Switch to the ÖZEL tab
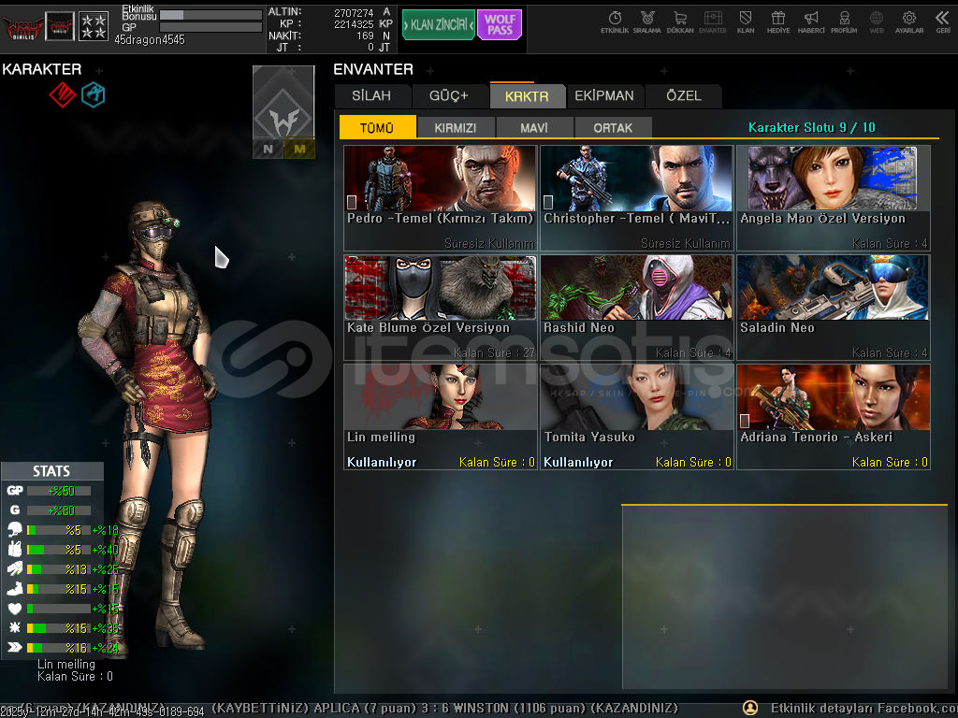Viewport: 958px width, 718px height. tap(684, 96)
